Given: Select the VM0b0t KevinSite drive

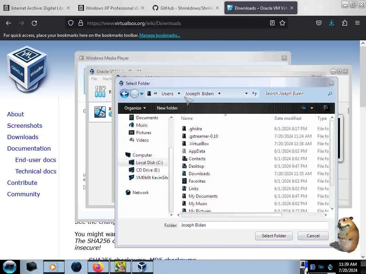Looking at the screenshot, I should click(x=152, y=178).
